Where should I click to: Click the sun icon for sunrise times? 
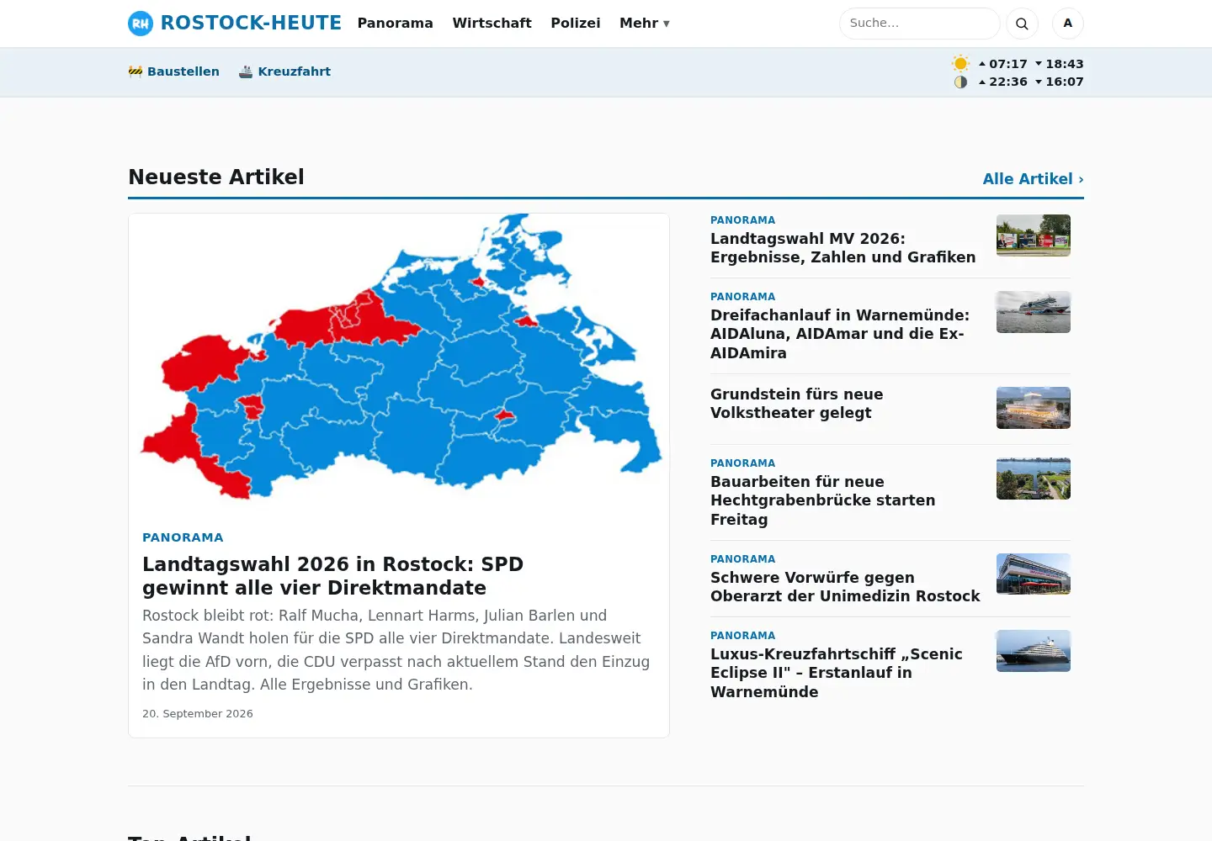960,64
